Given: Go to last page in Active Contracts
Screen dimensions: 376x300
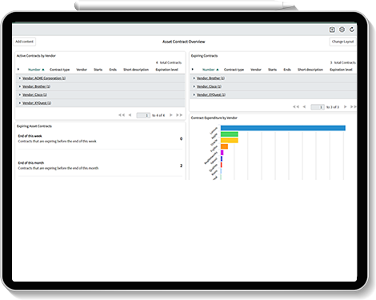Looking at the screenshot, I should pos(179,115).
